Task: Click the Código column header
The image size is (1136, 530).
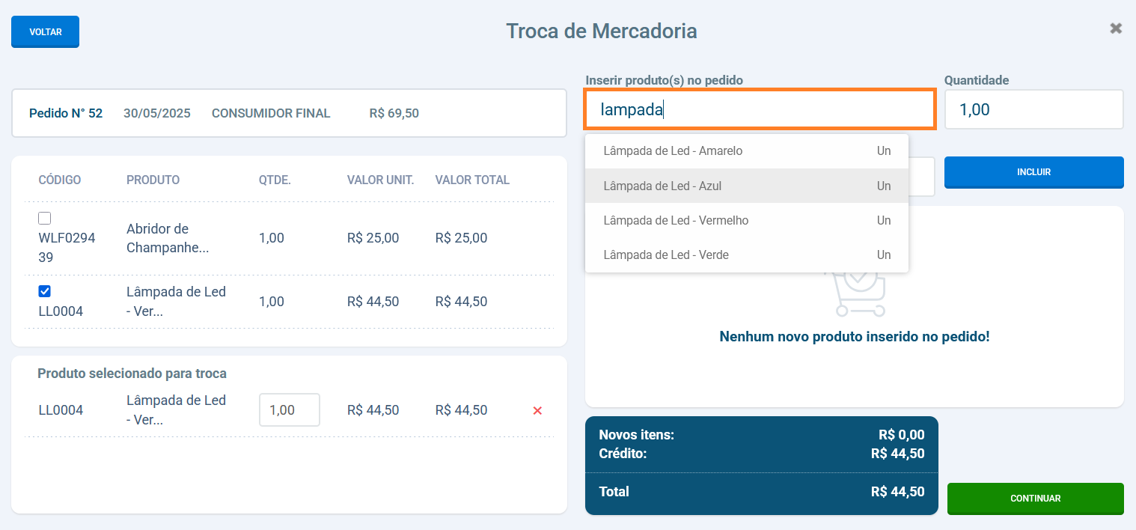Action: pos(60,180)
